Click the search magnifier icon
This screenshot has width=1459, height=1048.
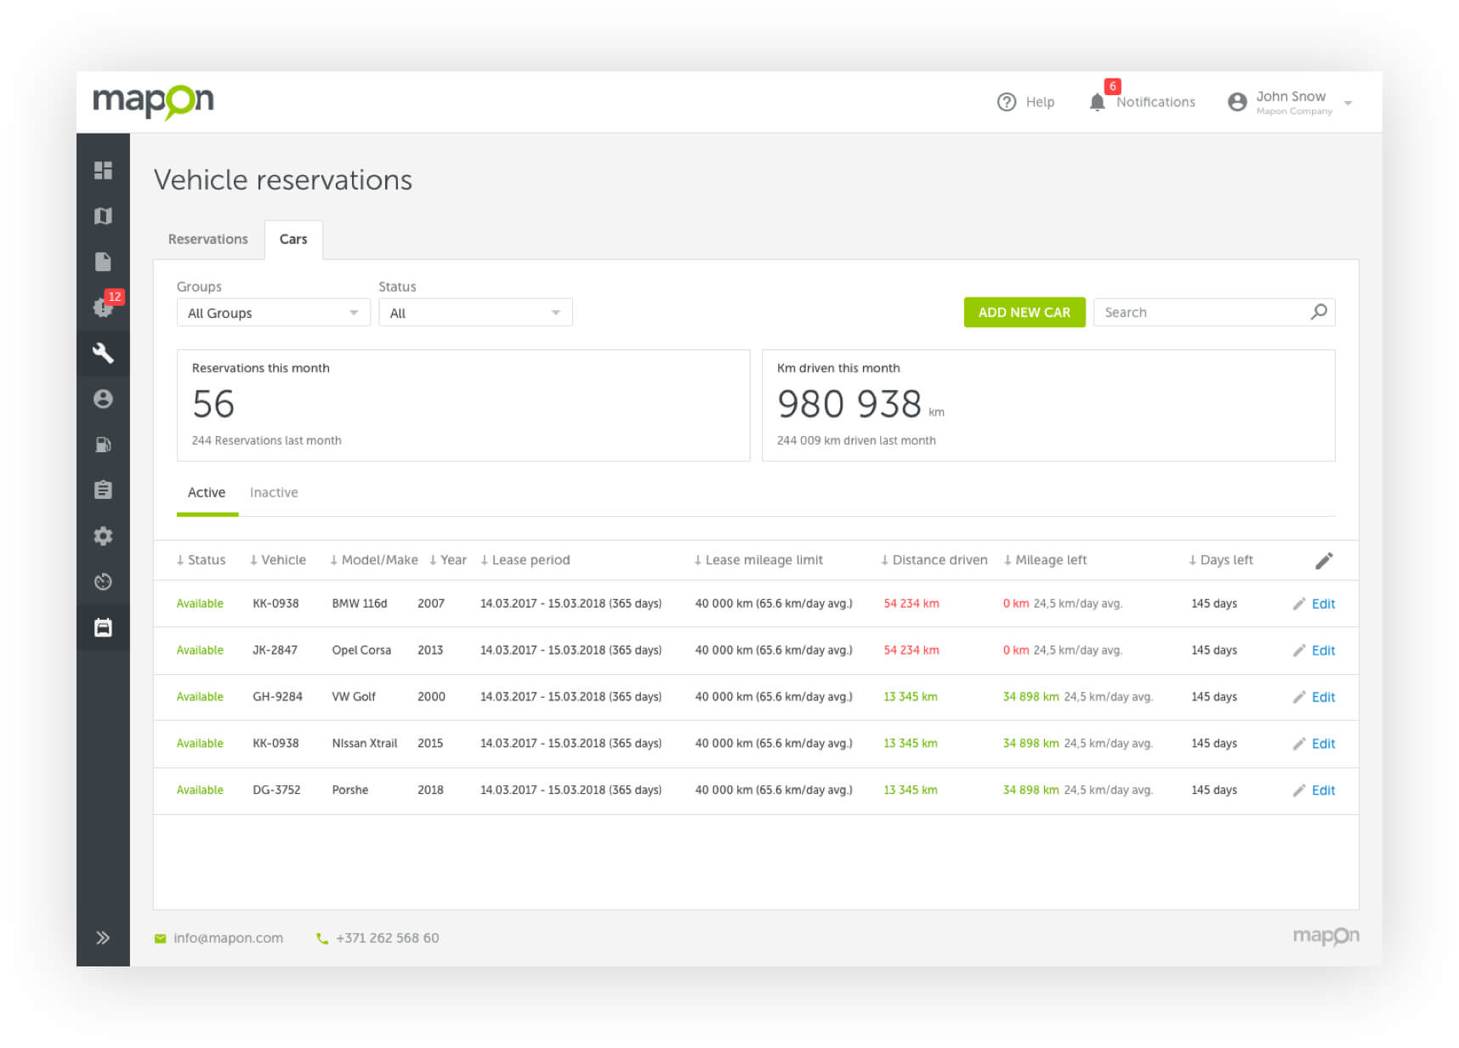[x=1319, y=312]
